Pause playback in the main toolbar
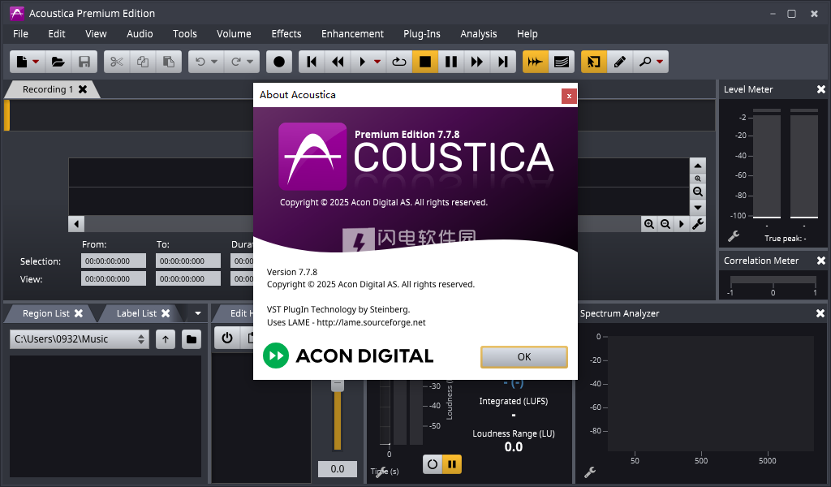 point(451,62)
